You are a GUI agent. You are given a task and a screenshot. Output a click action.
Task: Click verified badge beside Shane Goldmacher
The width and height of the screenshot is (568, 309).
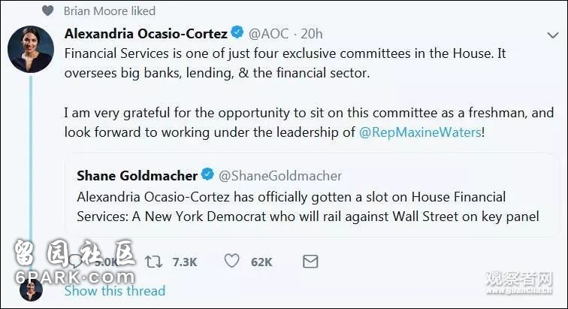(207, 174)
